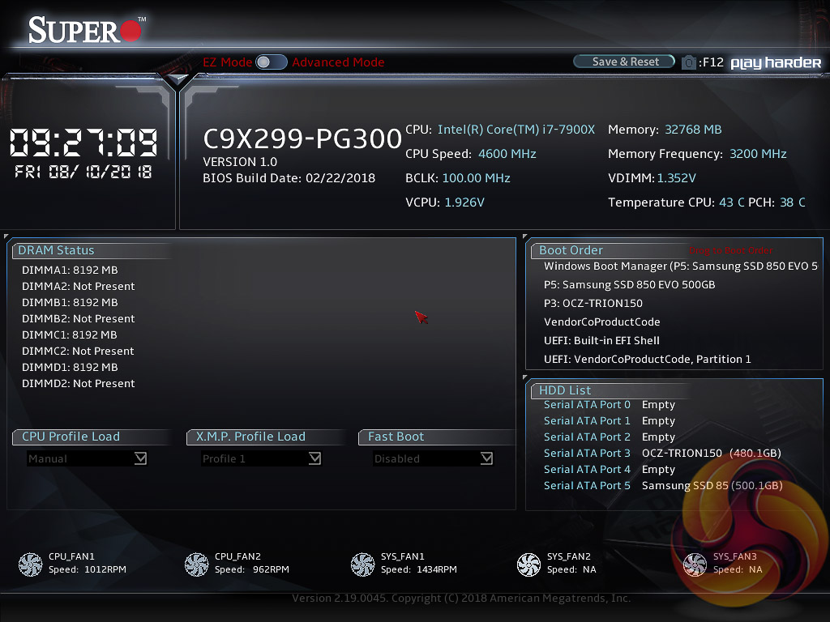Click Serial ATA Port 0 row
The height and width of the screenshot is (622, 830).
pyautogui.click(x=610, y=405)
